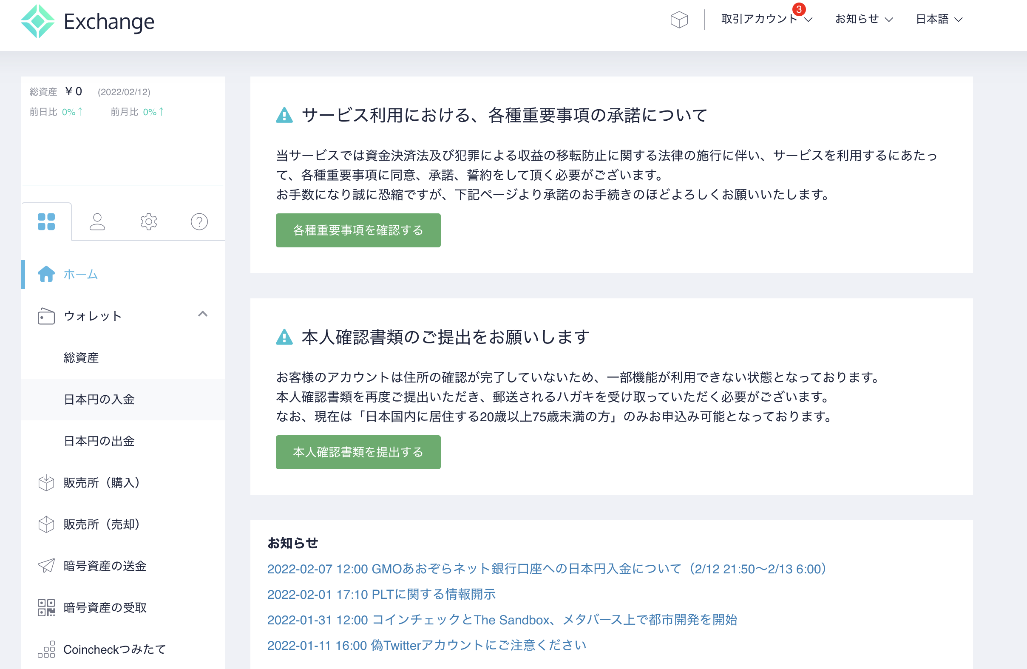Click the red notification badge 3
The width and height of the screenshot is (1027, 669).
click(799, 9)
